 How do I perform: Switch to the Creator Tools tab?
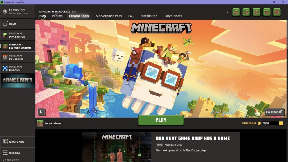coord(79,16)
